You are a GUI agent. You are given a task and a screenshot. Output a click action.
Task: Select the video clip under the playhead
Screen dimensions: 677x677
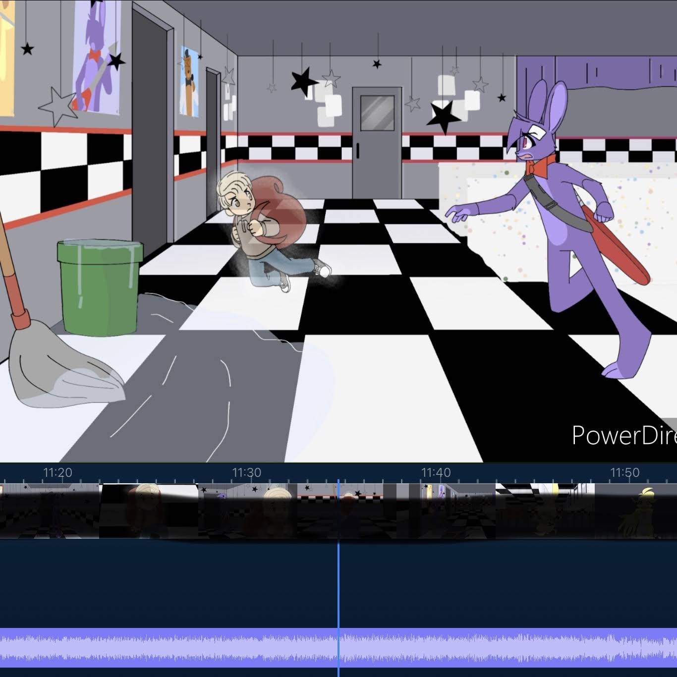pyautogui.click(x=357, y=510)
